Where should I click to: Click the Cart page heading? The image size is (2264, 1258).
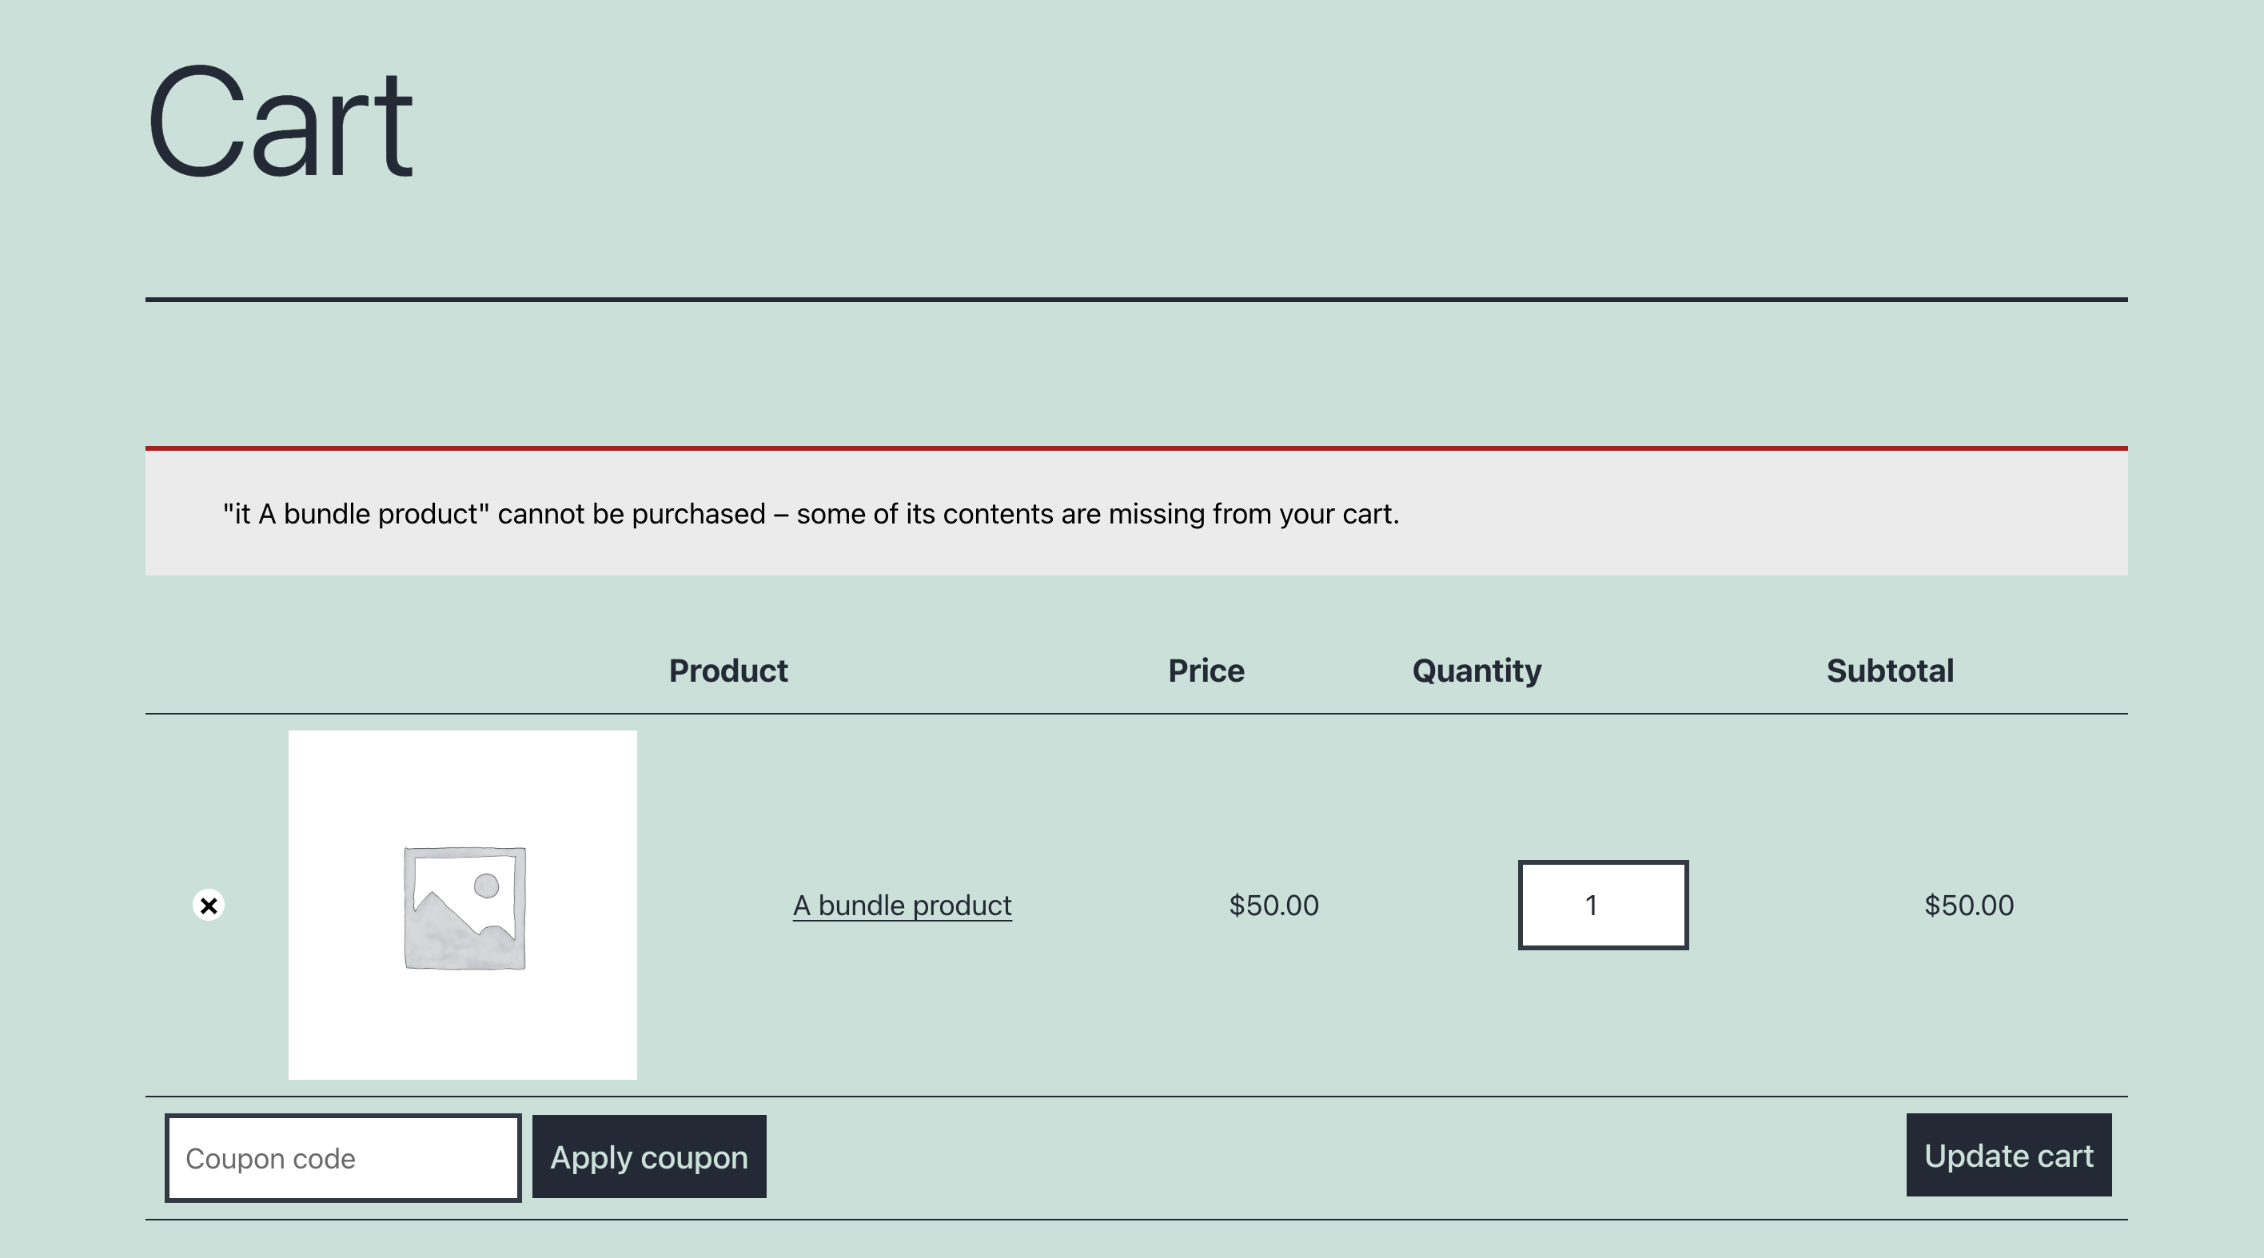click(x=280, y=122)
